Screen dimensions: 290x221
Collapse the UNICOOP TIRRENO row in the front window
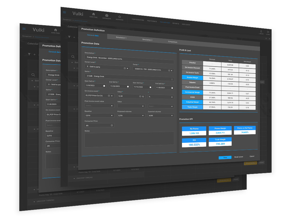click(74, 178)
